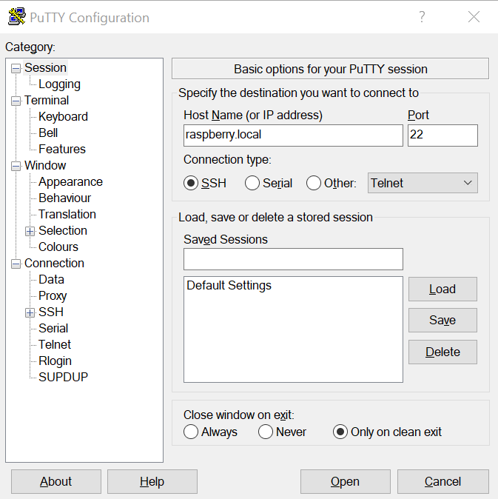
Task: Collapse the Terminal category node
Action: (x=16, y=101)
